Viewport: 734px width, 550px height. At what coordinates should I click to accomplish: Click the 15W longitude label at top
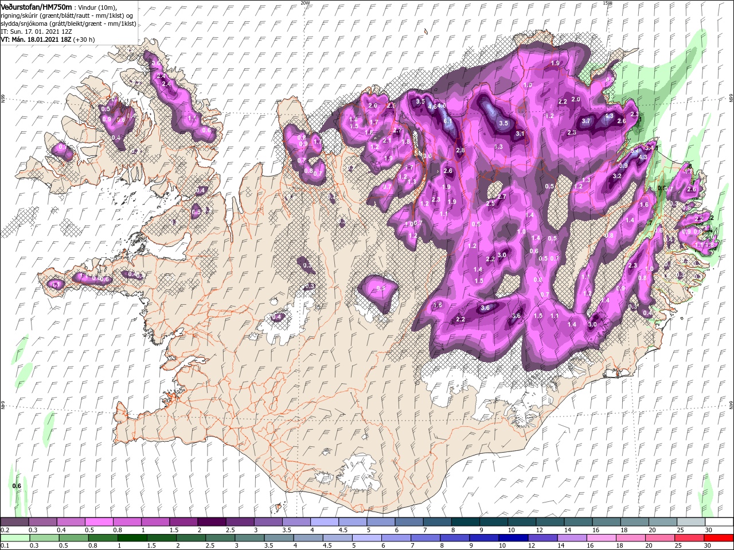click(608, 2)
